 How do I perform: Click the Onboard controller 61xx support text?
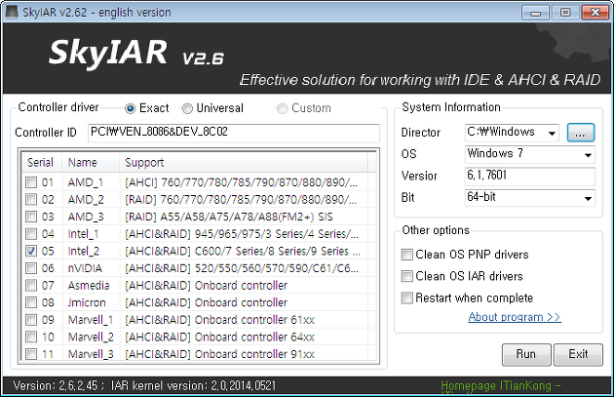point(219,320)
